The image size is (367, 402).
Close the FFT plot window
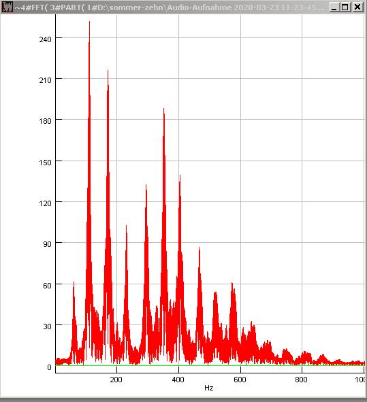click(357, 7)
